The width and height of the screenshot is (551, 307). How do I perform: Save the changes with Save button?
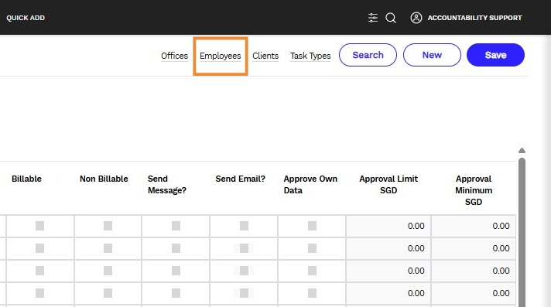tap(495, 55)
